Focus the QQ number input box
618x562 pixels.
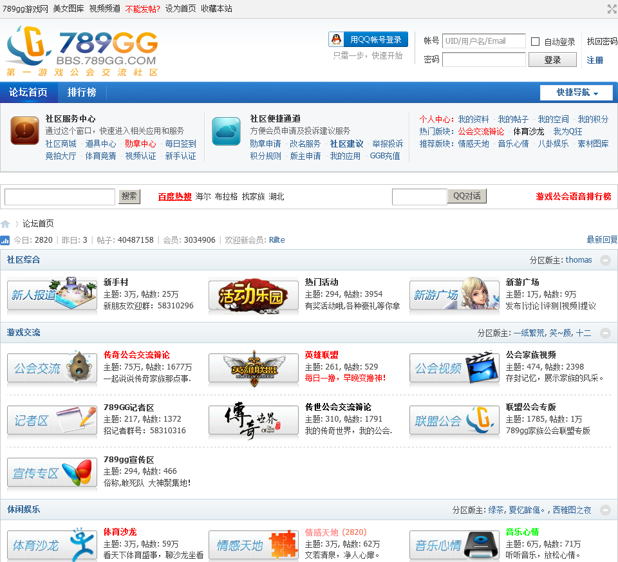pos(420,196)
